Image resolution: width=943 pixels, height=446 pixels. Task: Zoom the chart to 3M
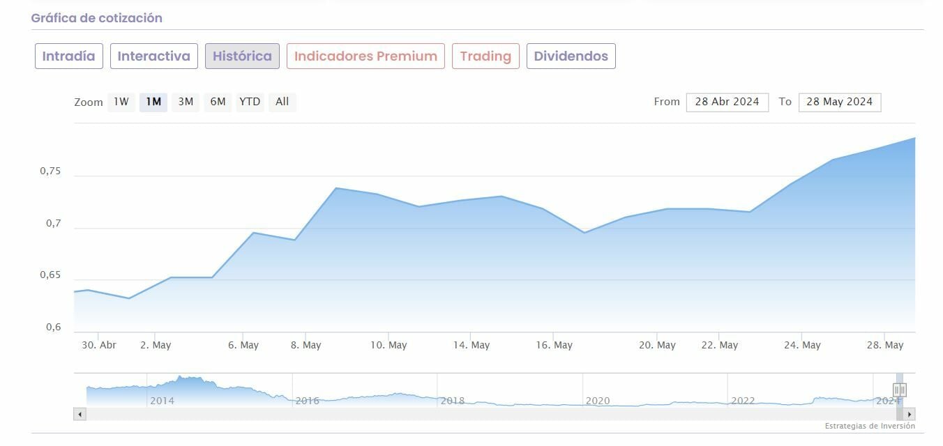(186, 102)
